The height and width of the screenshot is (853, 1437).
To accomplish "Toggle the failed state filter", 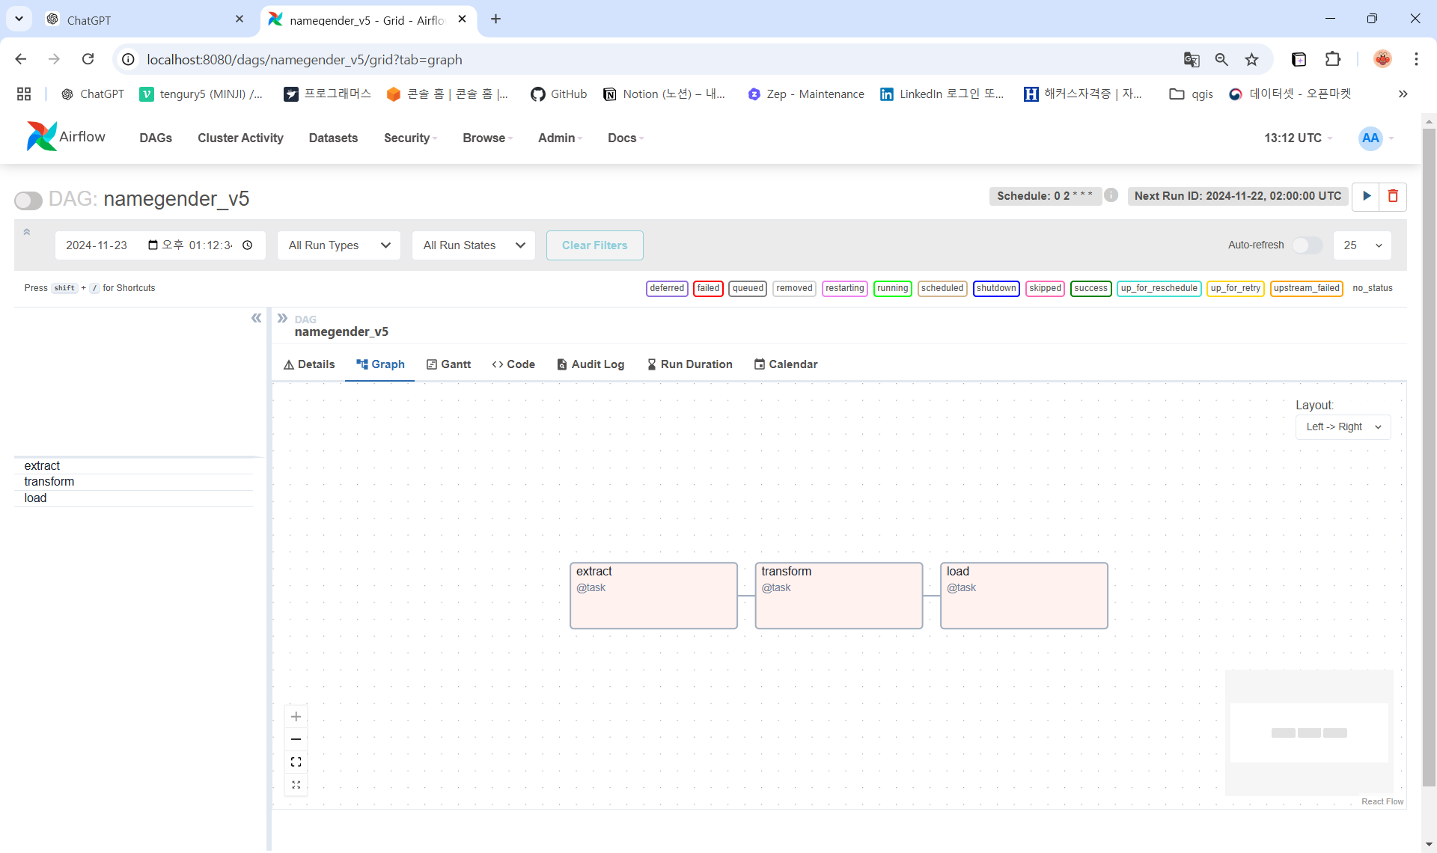I will pos(708,288).
